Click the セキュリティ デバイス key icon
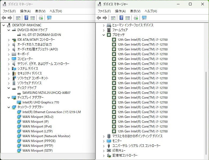209x160 pixels. click(x=14, y=73)
